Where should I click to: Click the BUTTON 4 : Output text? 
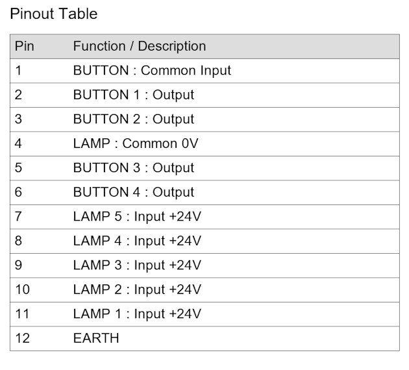(x=134, y=192)
